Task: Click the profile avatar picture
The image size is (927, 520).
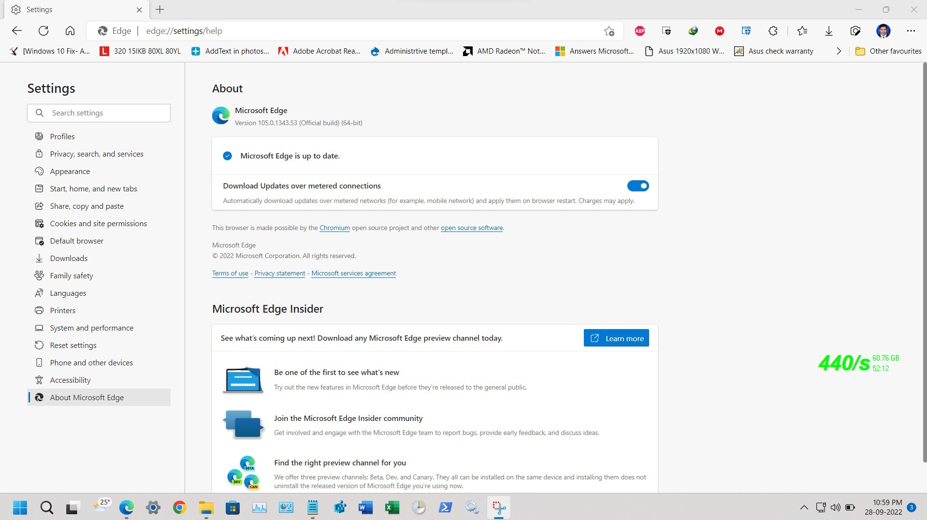Action: click(x=884, y=31)
